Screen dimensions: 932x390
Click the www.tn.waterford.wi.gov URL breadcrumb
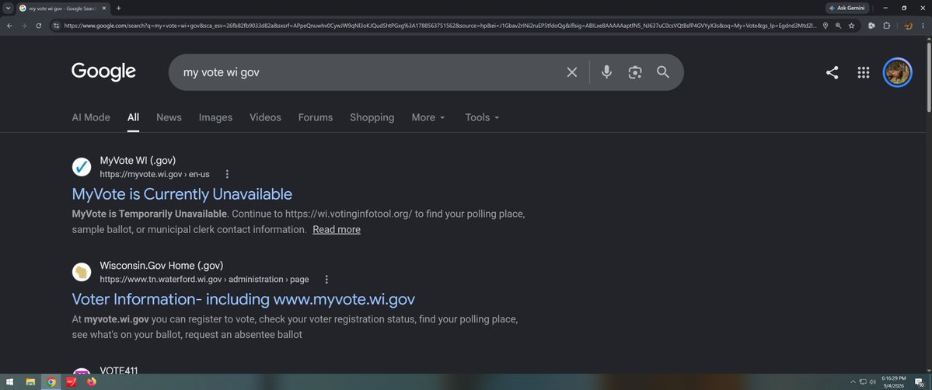click(x=204, y=280)
